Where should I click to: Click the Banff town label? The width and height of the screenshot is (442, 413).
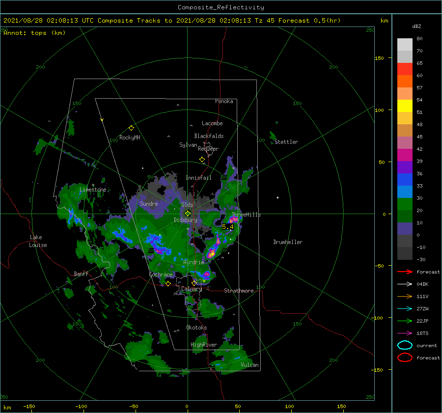(x=81, y=274)
